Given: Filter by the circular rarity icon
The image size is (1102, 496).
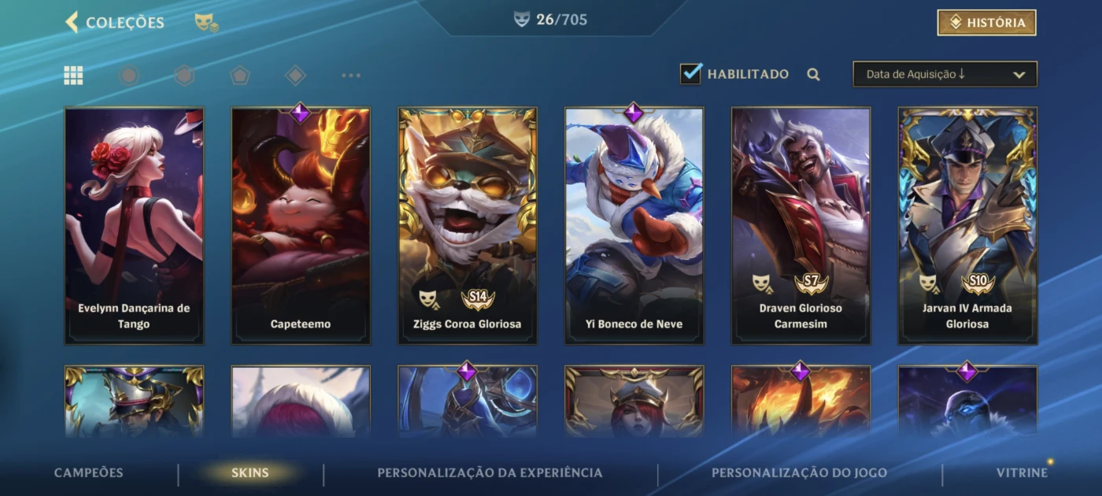Looking at the screenshot, I should pos(129,76).
